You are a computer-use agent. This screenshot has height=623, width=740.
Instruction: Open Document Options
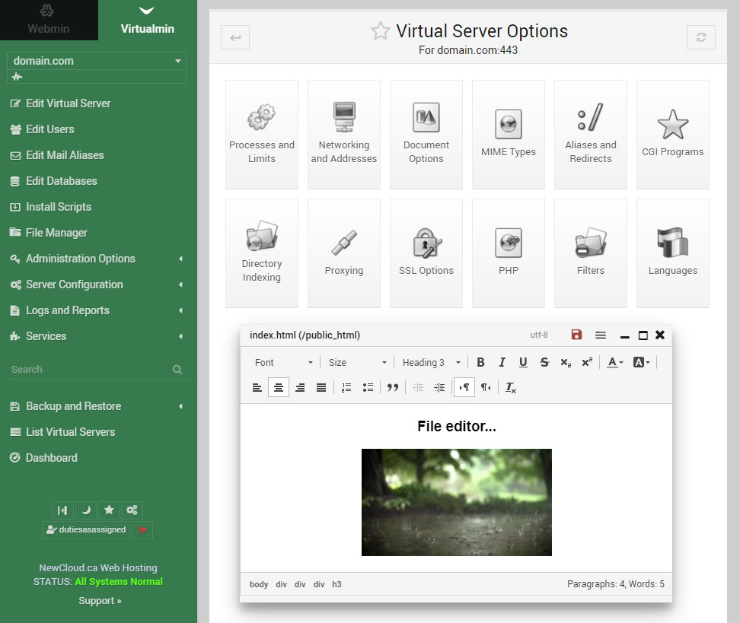[426, 135]
